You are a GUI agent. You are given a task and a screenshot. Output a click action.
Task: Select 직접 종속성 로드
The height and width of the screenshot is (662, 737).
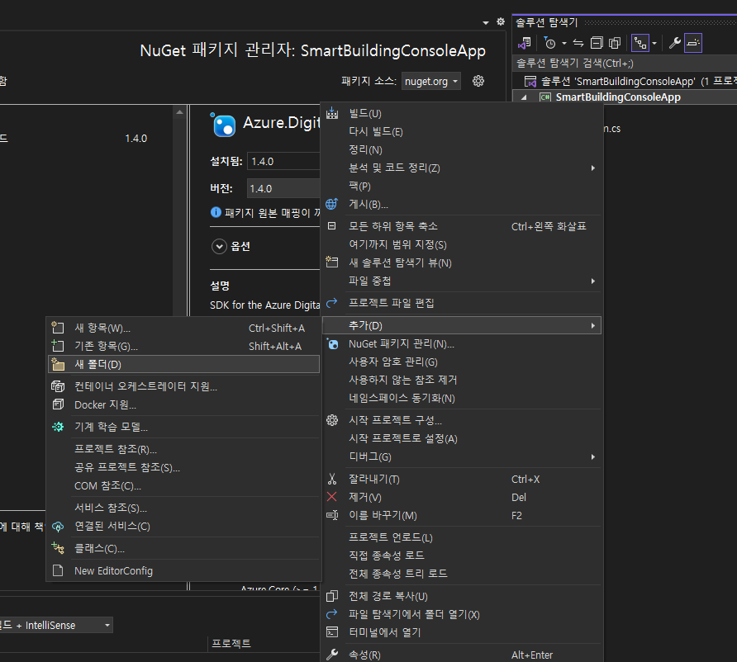[387, 556]
